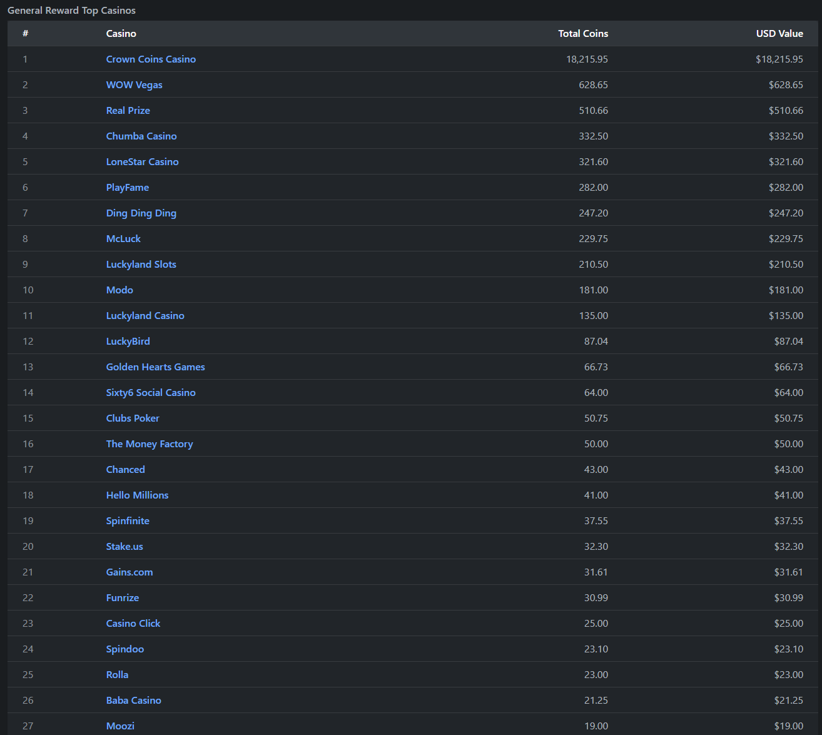Open the Gains.com link
This screenshot has width=822, height=735.
(x=129, y=572)
